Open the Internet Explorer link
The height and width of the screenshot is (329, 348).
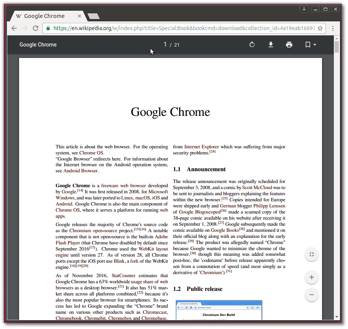tap(202, 147)
